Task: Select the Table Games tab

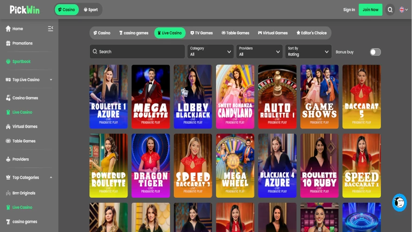Action: 235,33
